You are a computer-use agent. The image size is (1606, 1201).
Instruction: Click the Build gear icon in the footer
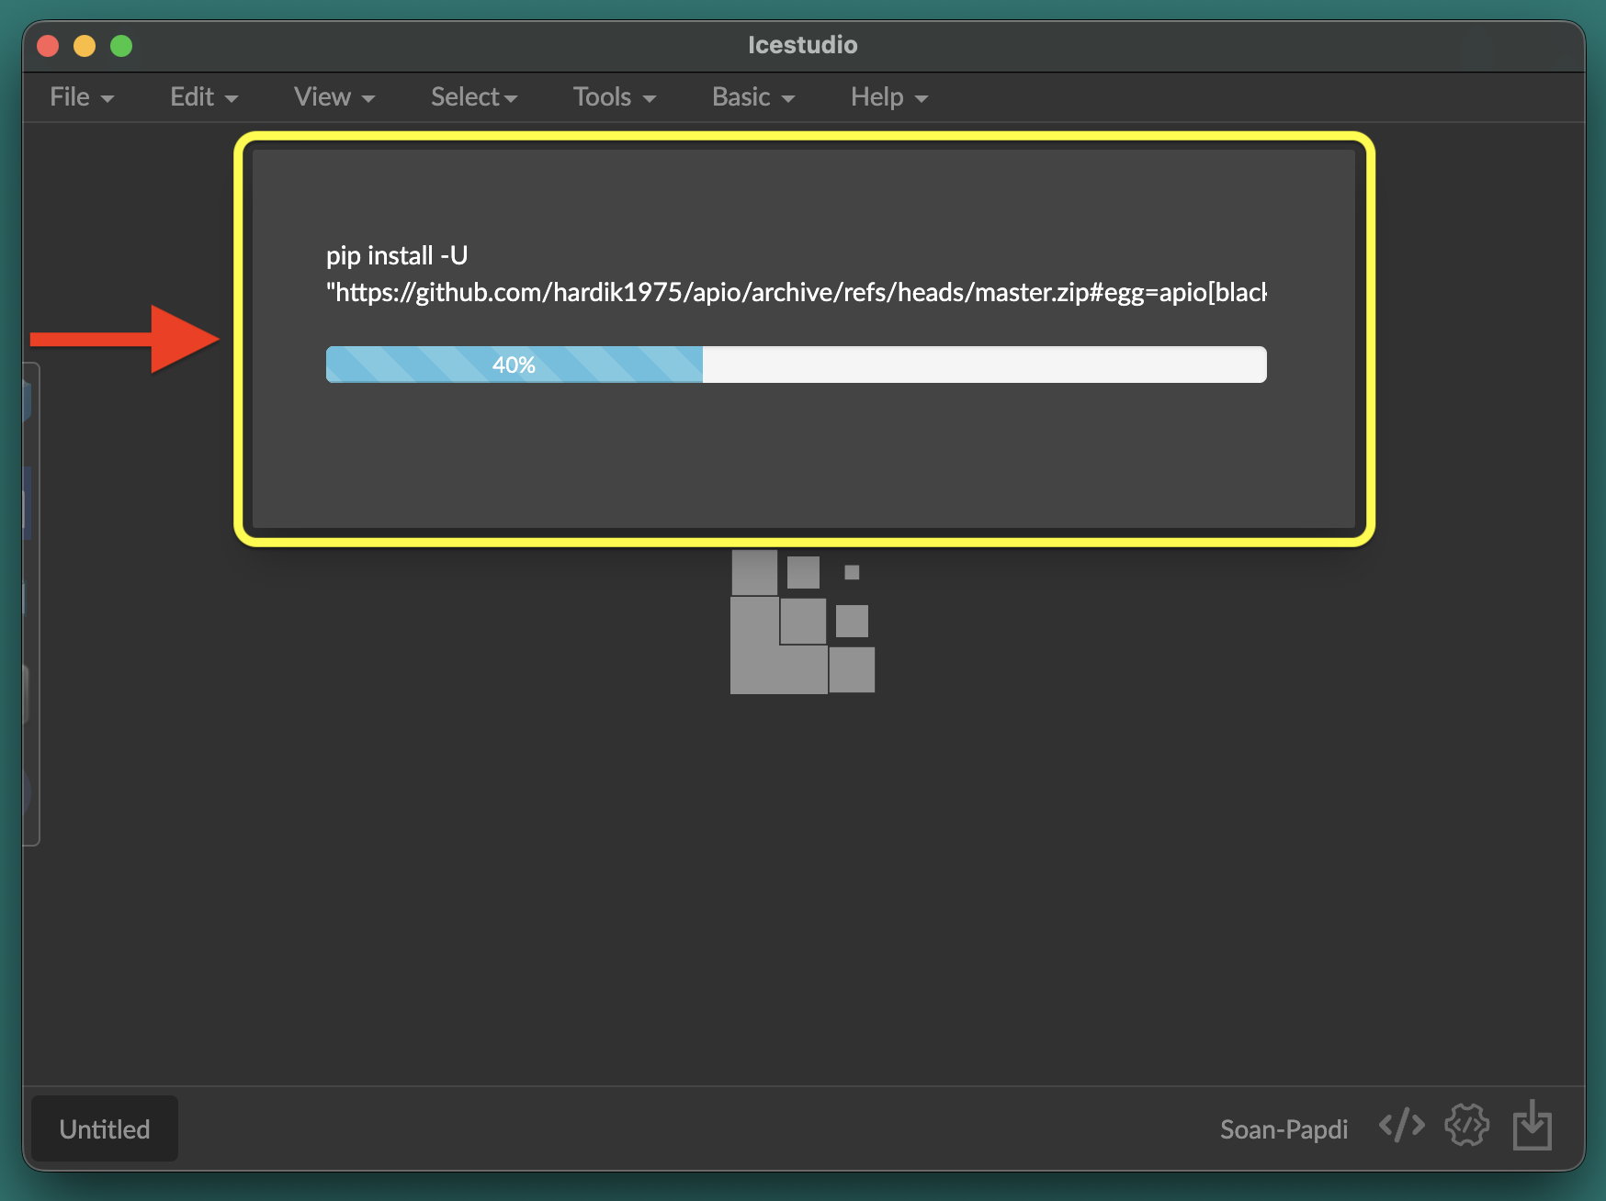click(x=1466, y=1125)
